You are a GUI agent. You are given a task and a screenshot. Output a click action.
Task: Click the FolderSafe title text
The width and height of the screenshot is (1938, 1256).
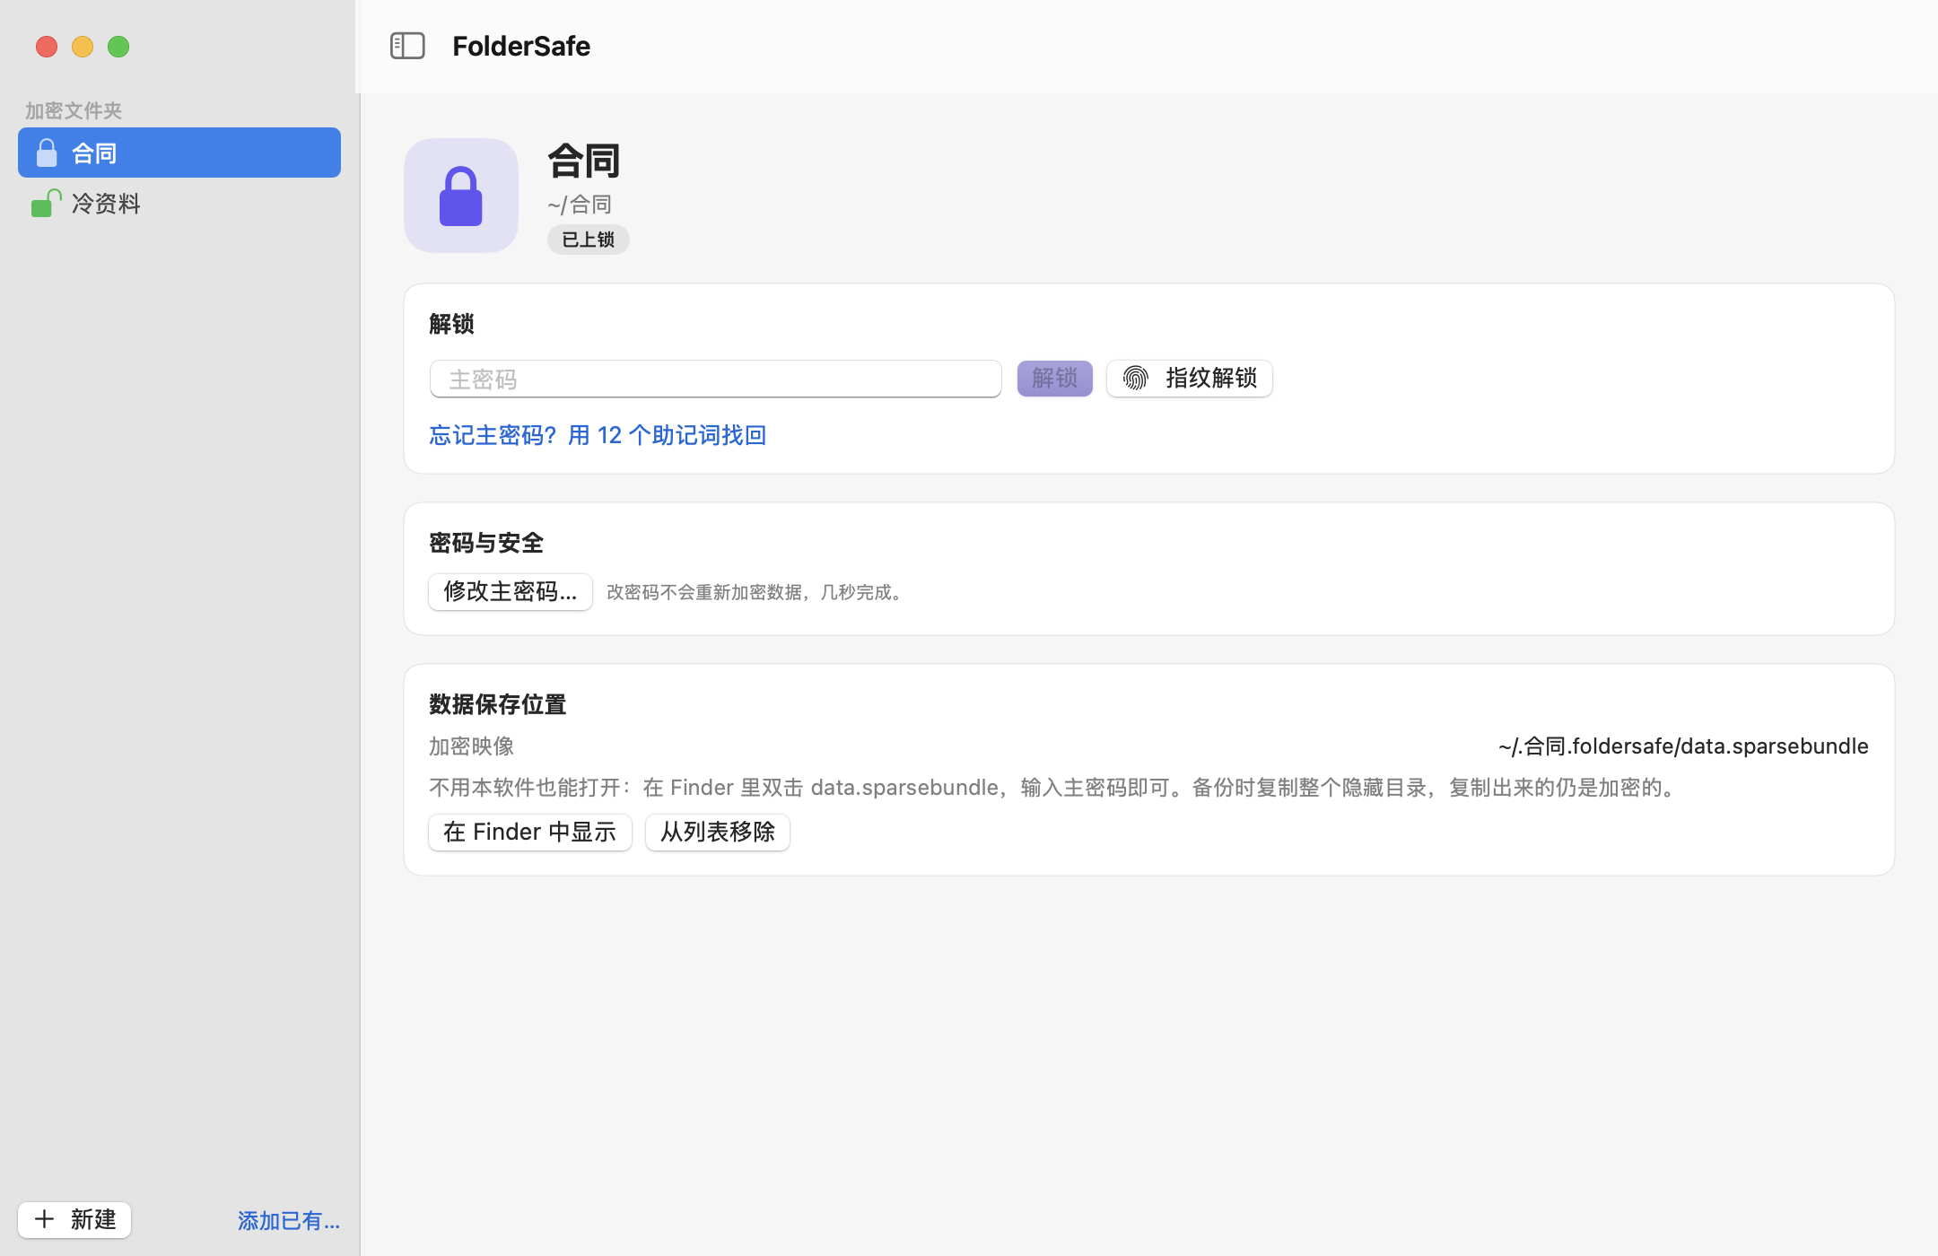point(521,46)
